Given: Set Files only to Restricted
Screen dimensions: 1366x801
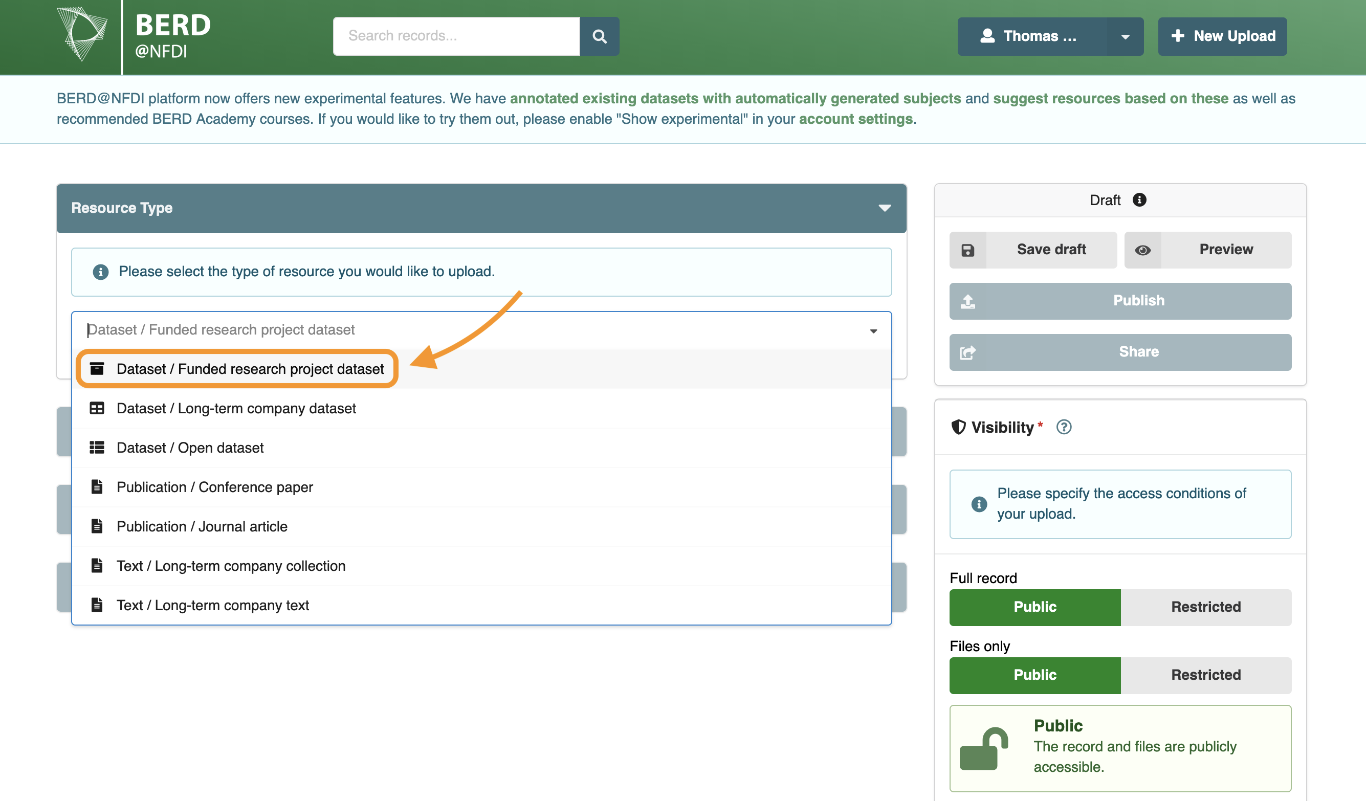Looking at the screenshot, I should pyautogui.click(x=1205, y=675).
